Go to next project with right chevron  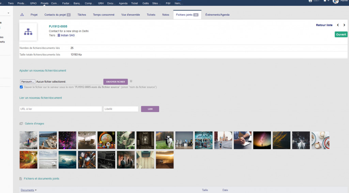pos(344,25)
